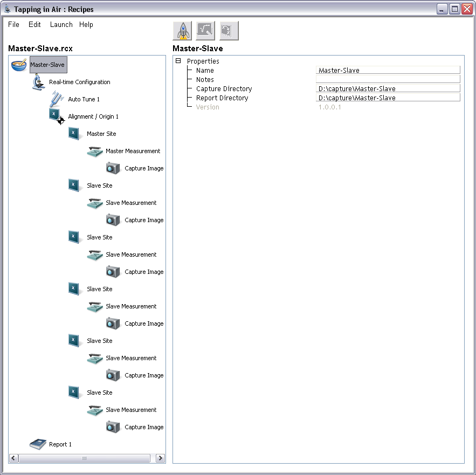Open the Launch menu
476x475 pixels.
[x=61, y=25]
